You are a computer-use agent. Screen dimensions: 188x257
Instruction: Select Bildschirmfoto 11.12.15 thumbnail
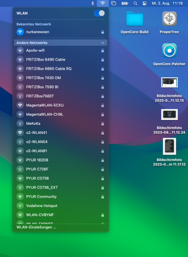pos(169,83)
